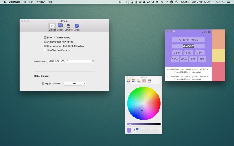Image resolution: width=234 pixels, height=146 pixels.
Task: Click the AirPlay display icon
Action: click(218, 2)
